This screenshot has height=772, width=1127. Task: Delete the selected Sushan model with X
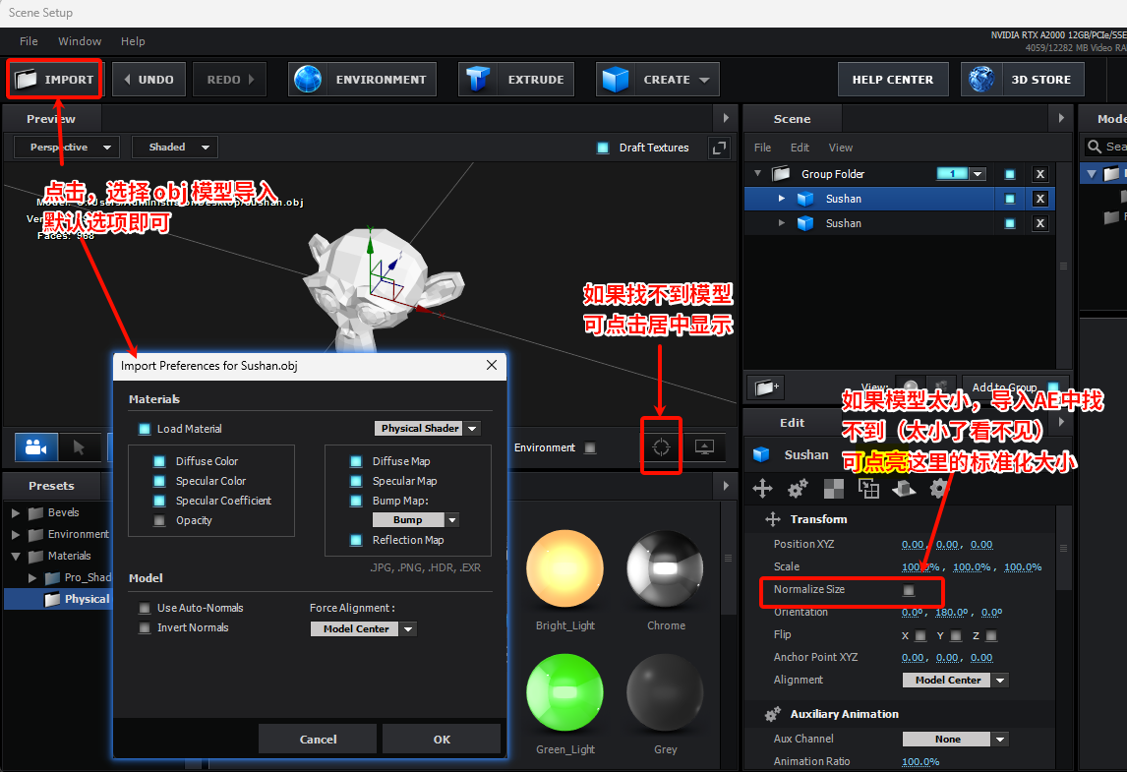(x=1040, y=199)
